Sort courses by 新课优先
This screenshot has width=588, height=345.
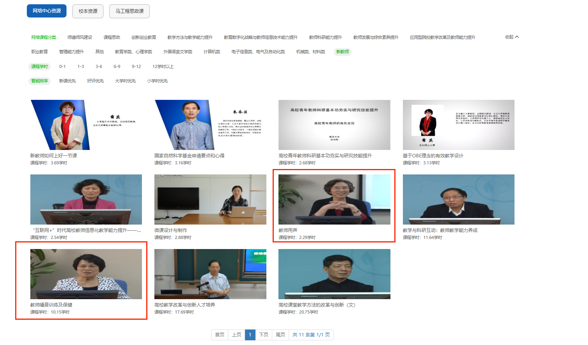tap(67, 81)
